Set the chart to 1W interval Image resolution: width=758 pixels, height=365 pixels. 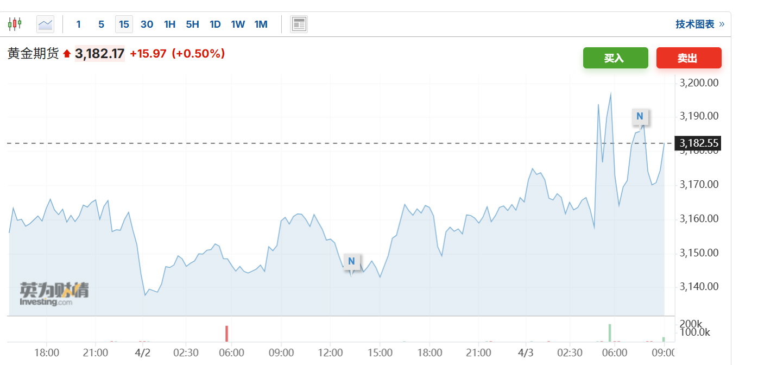[238, 24]
